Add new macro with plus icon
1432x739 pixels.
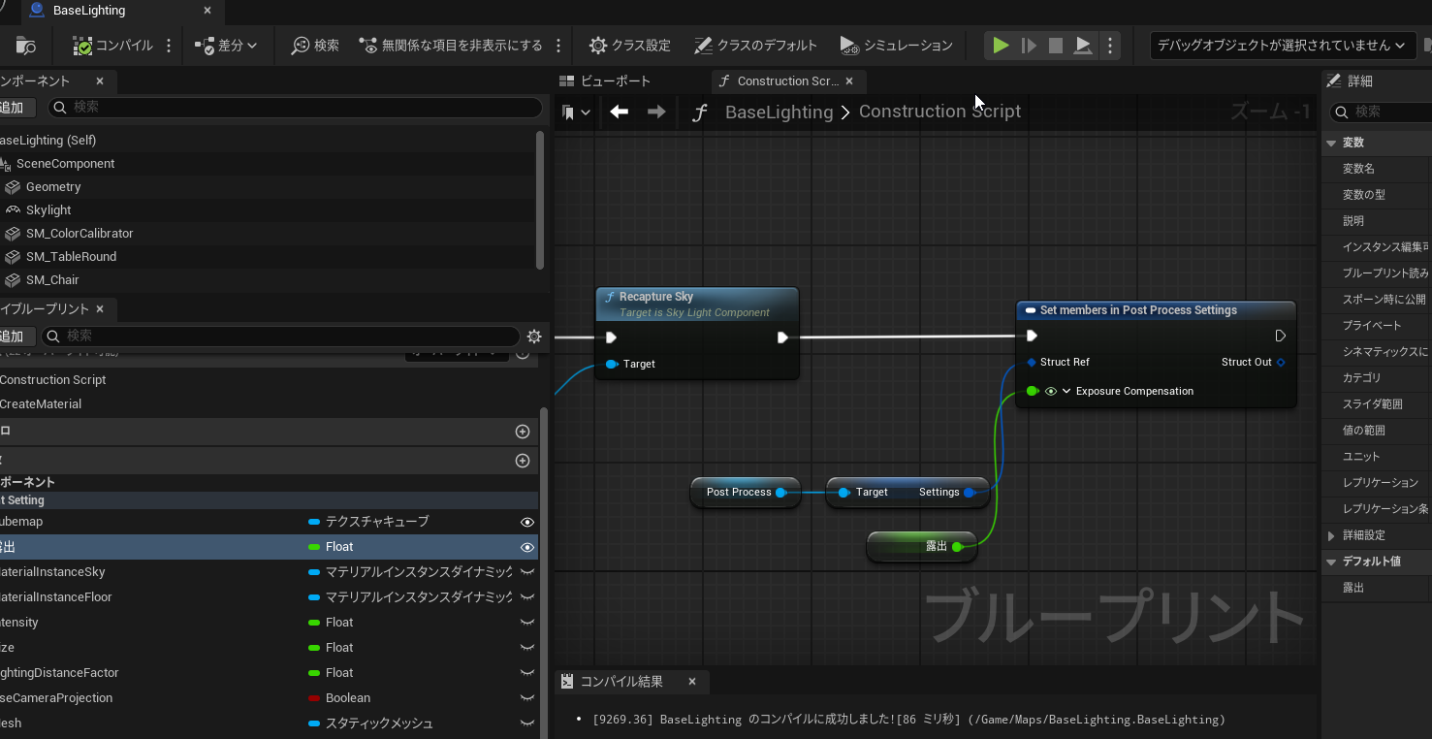pos(523,432)
